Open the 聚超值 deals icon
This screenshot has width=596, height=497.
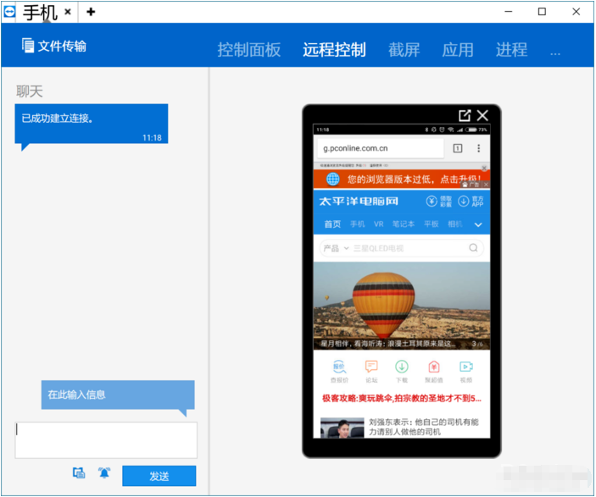click(434, 372)
